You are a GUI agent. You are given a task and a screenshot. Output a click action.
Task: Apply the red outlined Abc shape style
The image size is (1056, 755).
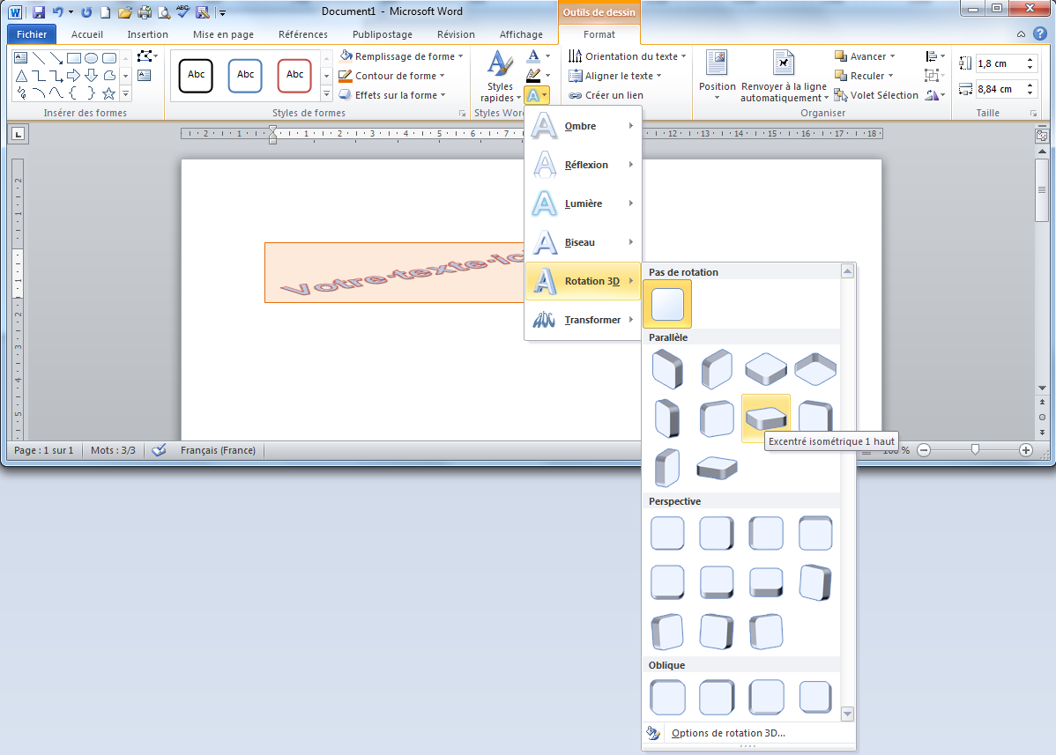294,76
